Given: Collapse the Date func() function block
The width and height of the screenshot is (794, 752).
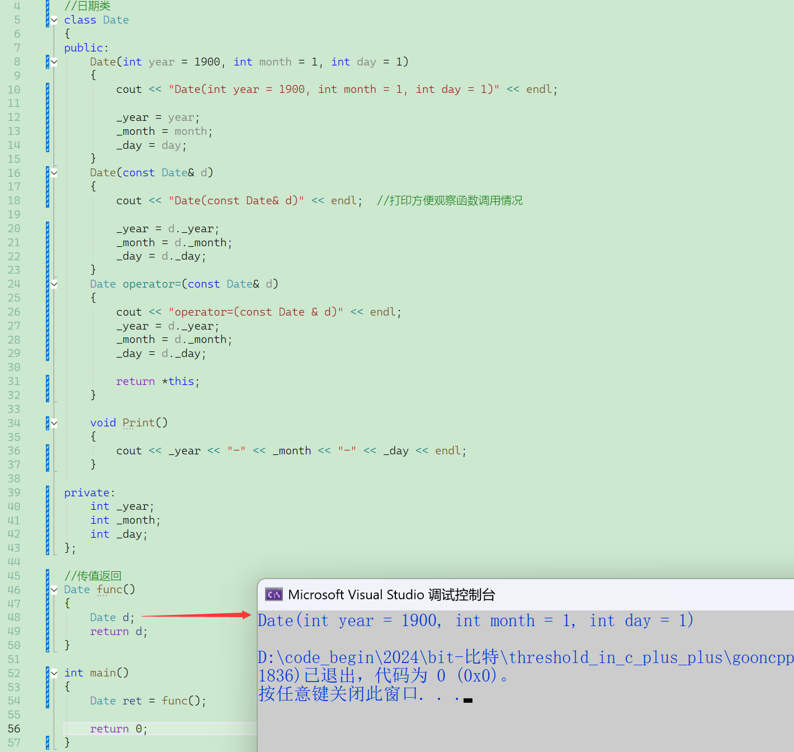Looking at the screenshot, I should (54, 590).
